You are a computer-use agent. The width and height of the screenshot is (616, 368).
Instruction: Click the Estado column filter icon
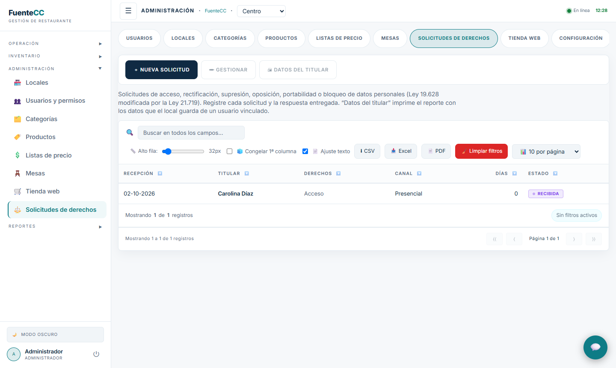coord(555,174)
